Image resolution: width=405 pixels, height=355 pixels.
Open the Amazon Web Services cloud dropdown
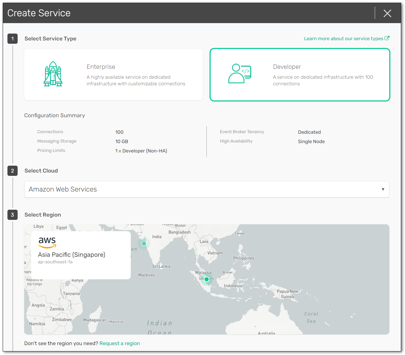(206, 189)
